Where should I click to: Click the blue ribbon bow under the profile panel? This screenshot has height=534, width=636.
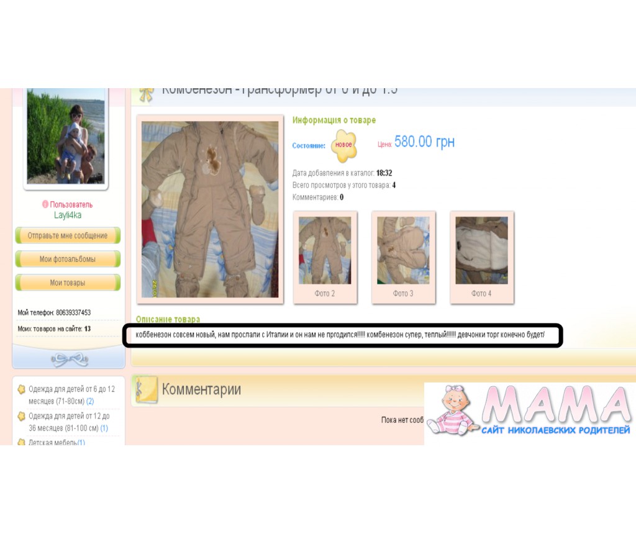68,360
